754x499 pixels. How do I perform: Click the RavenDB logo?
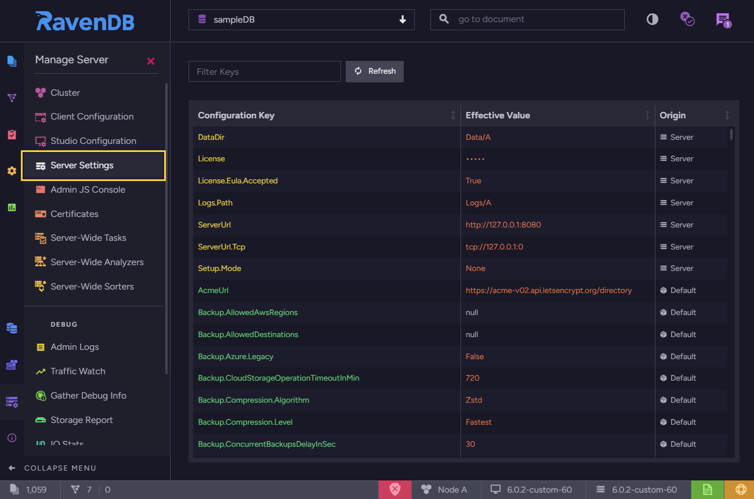click(x=85, y=21)
